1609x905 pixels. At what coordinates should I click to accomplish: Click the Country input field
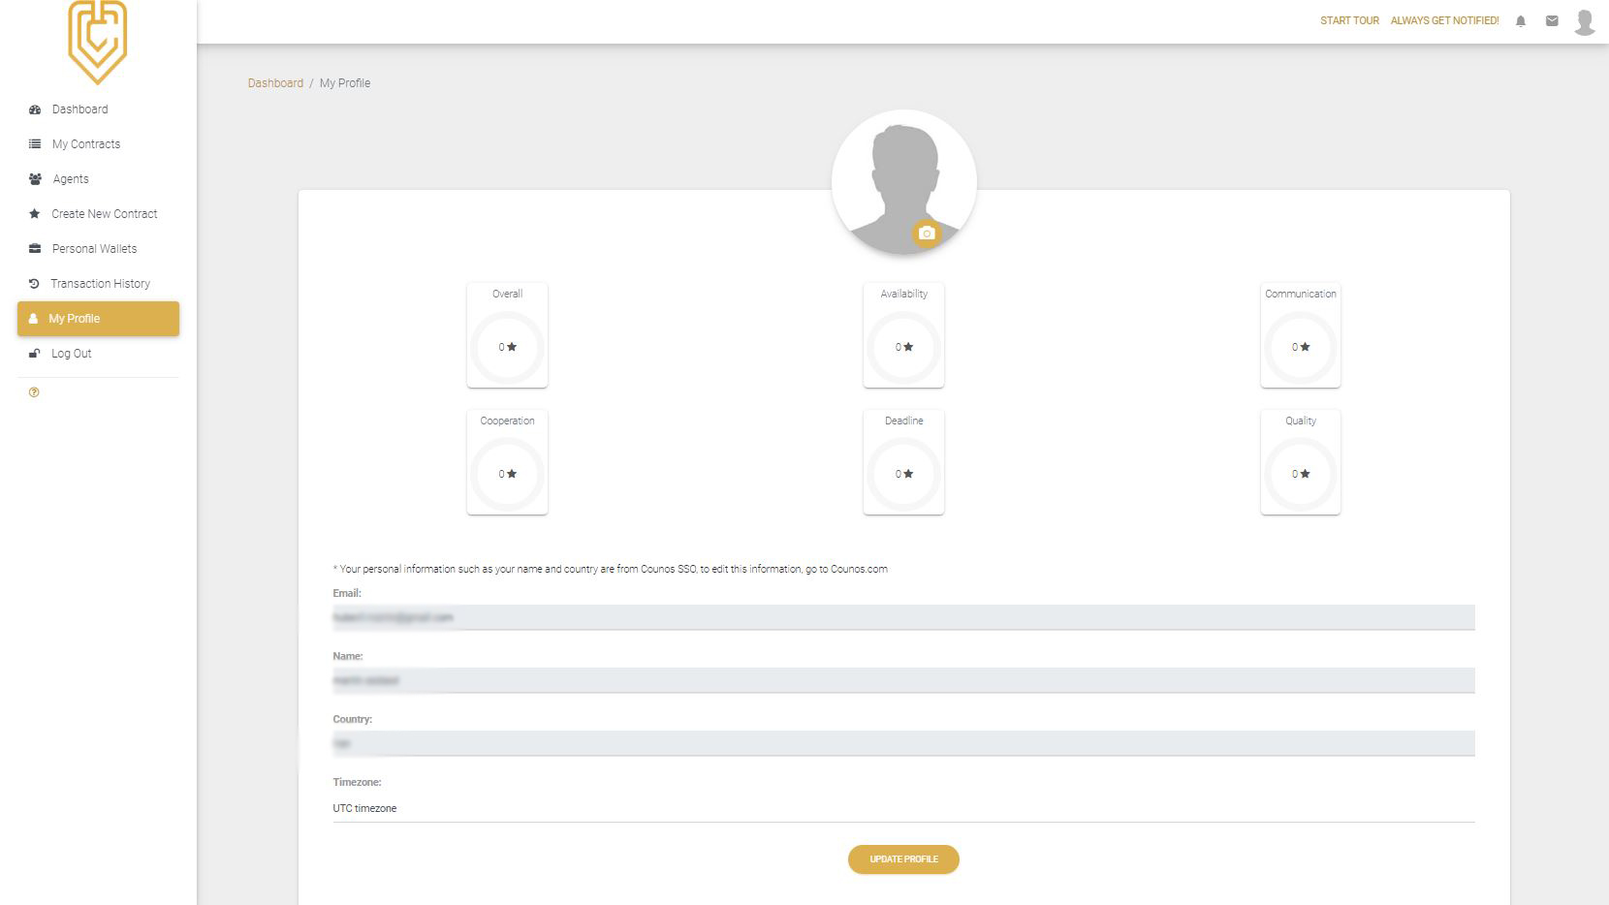pos(903,743)
